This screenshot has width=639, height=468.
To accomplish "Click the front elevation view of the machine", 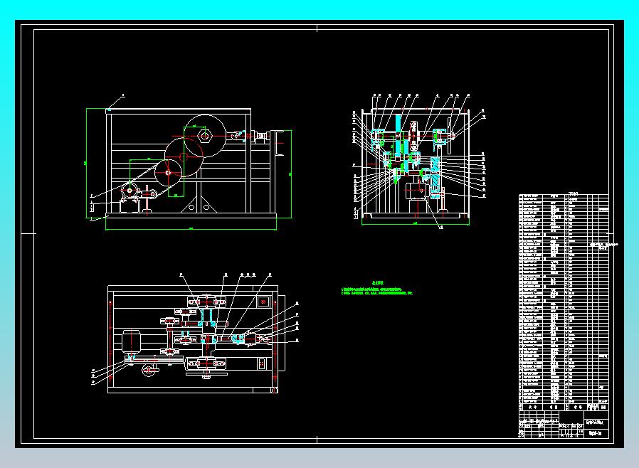I will (190, 163).
